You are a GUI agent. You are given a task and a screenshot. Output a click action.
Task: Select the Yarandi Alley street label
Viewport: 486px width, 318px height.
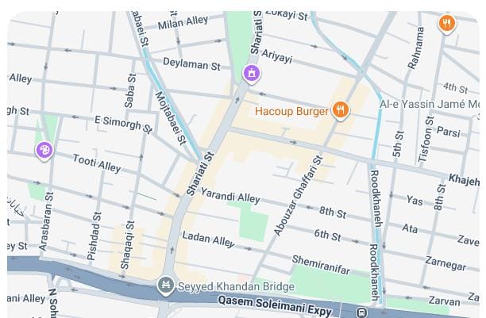230,196
